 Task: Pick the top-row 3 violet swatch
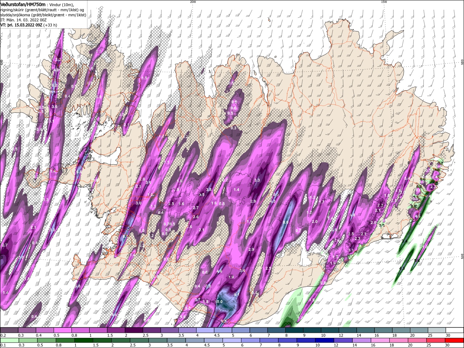pos(169,330)
